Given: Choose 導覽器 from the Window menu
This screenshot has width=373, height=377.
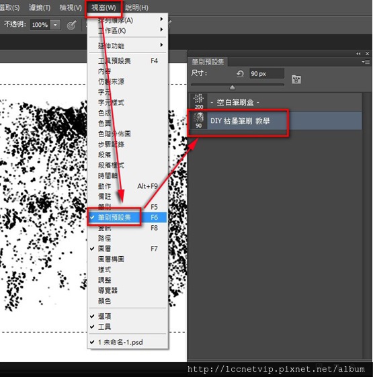Looking at the screenshot, I should click(128, 290).
